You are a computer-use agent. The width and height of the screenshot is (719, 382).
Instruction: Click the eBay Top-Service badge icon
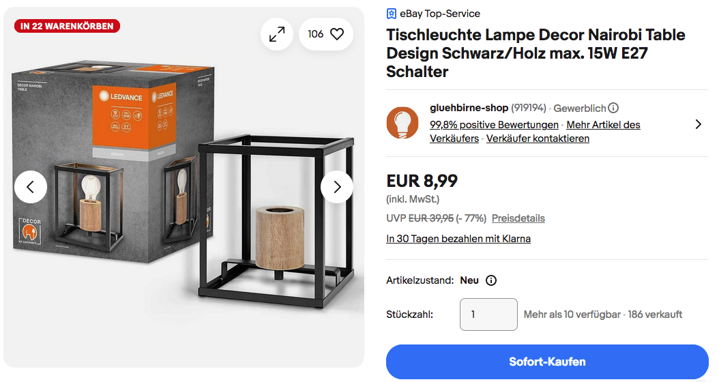click(391, 14)
